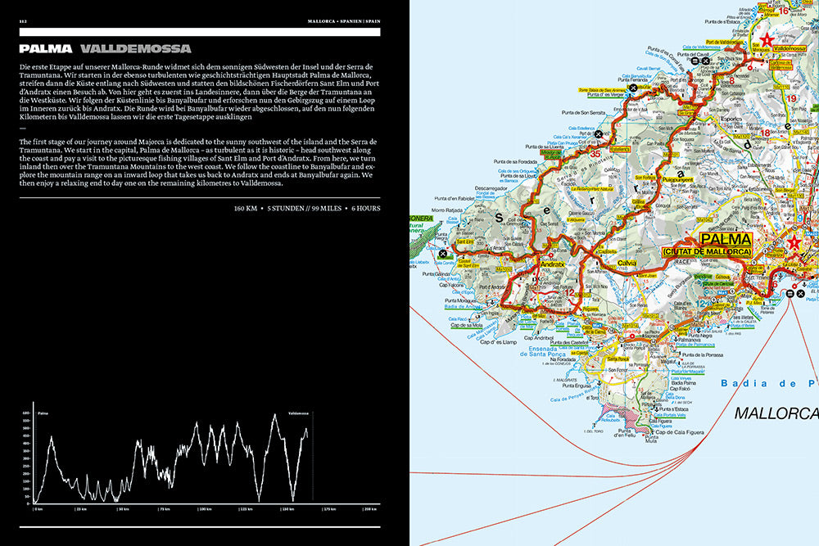Select the restaurant icon west of Sant Elm
Viewport: 819px width, 546px height.
coord(443,255)
